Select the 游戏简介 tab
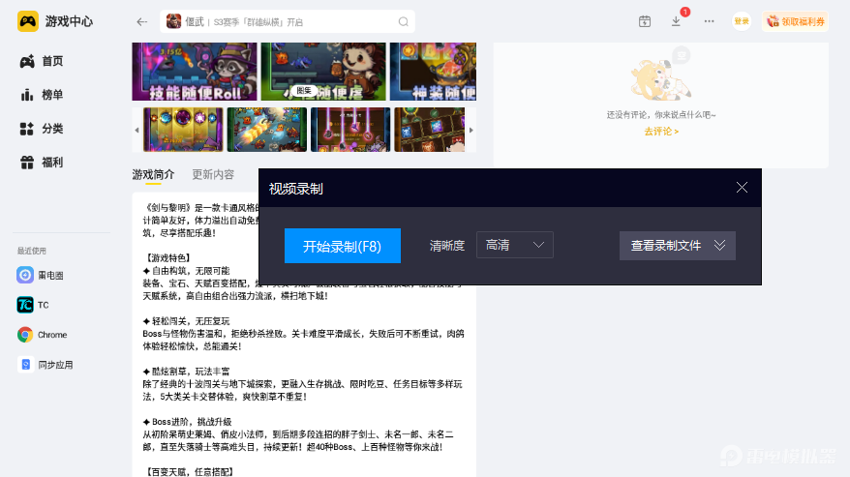Screen dimensions: 850x477 coord(153,175)
